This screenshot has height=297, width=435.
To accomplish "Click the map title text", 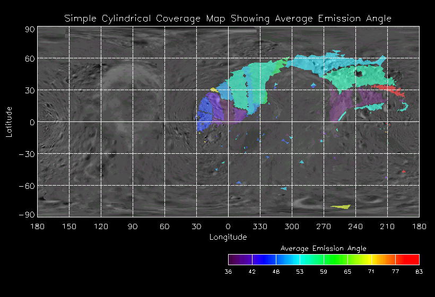I will (x=228, y=19).
